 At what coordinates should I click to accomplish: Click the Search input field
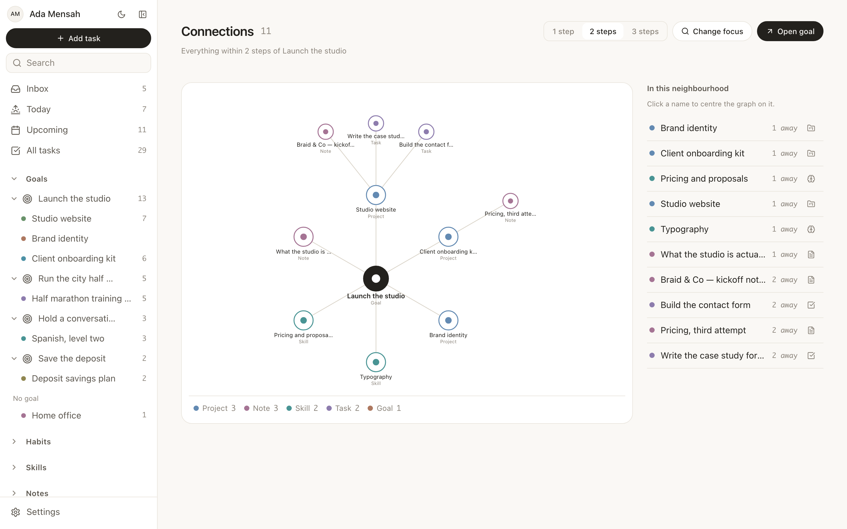click(x=79, y=63)
